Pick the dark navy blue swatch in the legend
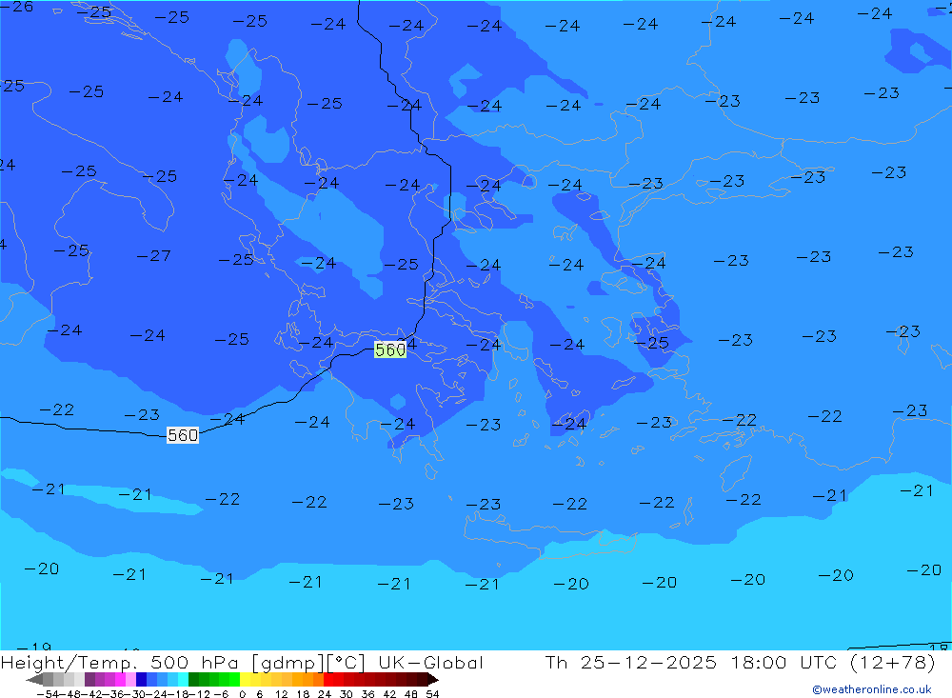The height and width of the screenshot is (698, 952). (141, 680)
